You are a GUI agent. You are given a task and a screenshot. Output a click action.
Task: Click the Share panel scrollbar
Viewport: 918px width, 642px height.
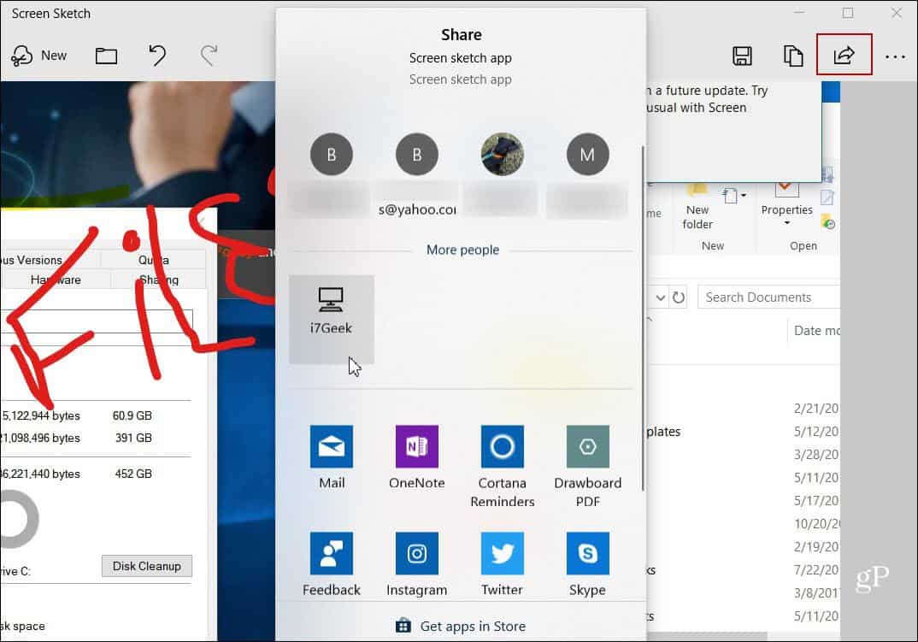click(643, 318)
